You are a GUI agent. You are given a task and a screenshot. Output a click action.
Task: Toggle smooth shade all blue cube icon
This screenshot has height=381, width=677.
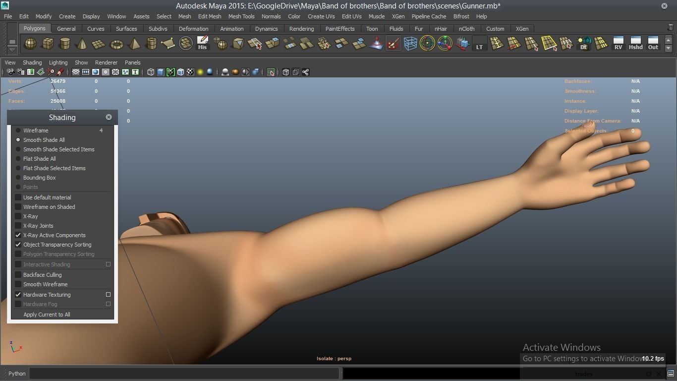click(x=161, y=72)
